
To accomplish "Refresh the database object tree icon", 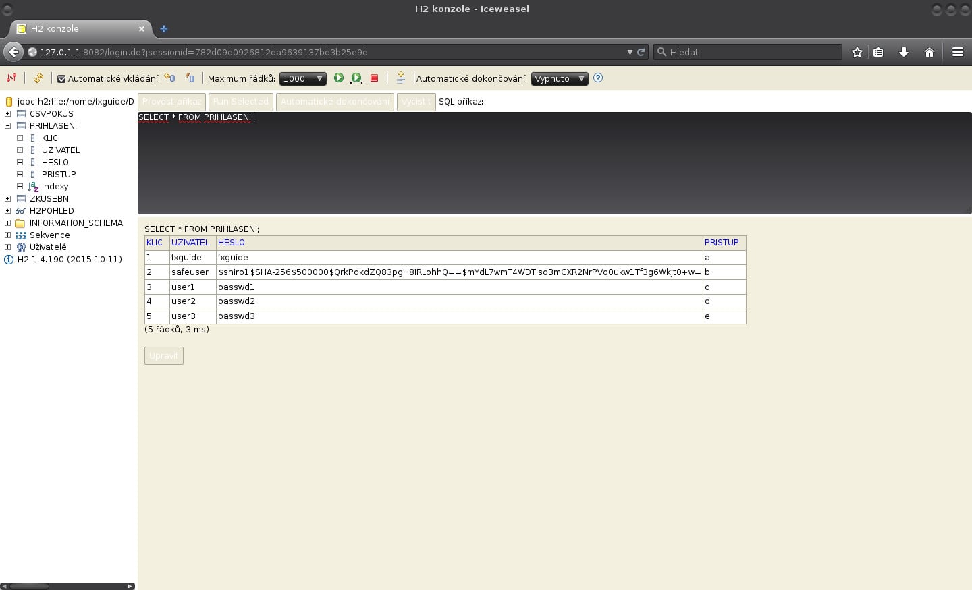I will [38, 78].
